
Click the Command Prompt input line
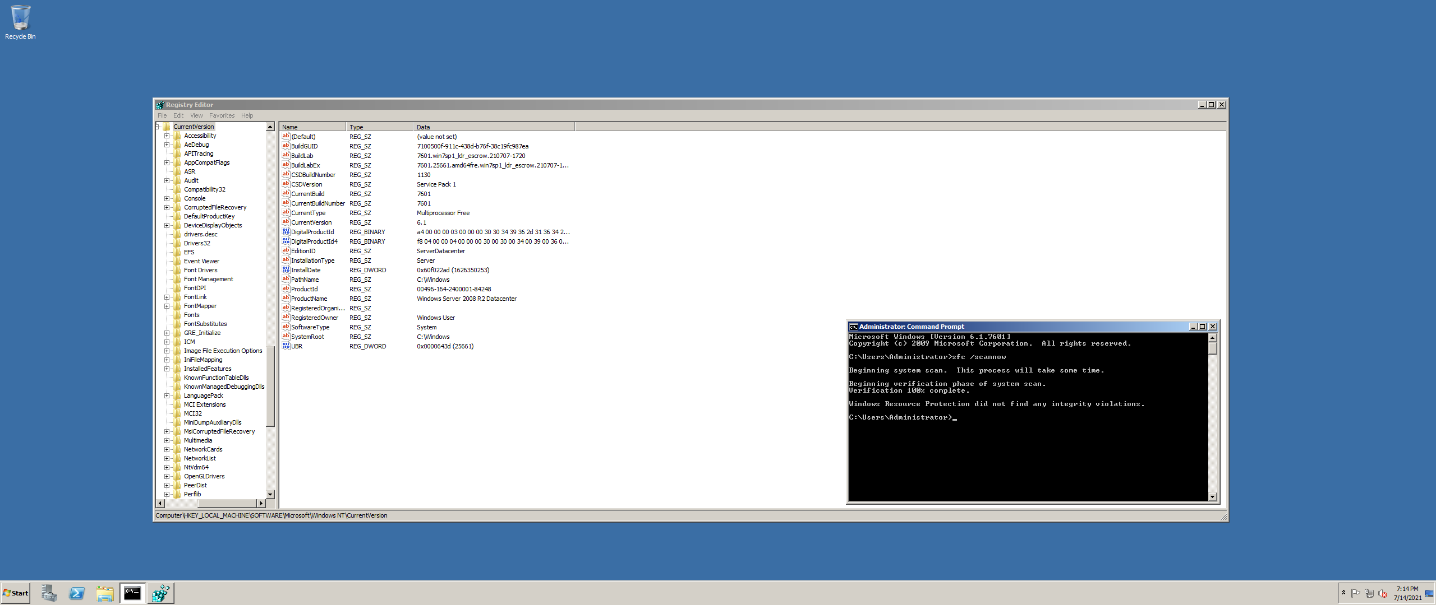pos(902,417)
